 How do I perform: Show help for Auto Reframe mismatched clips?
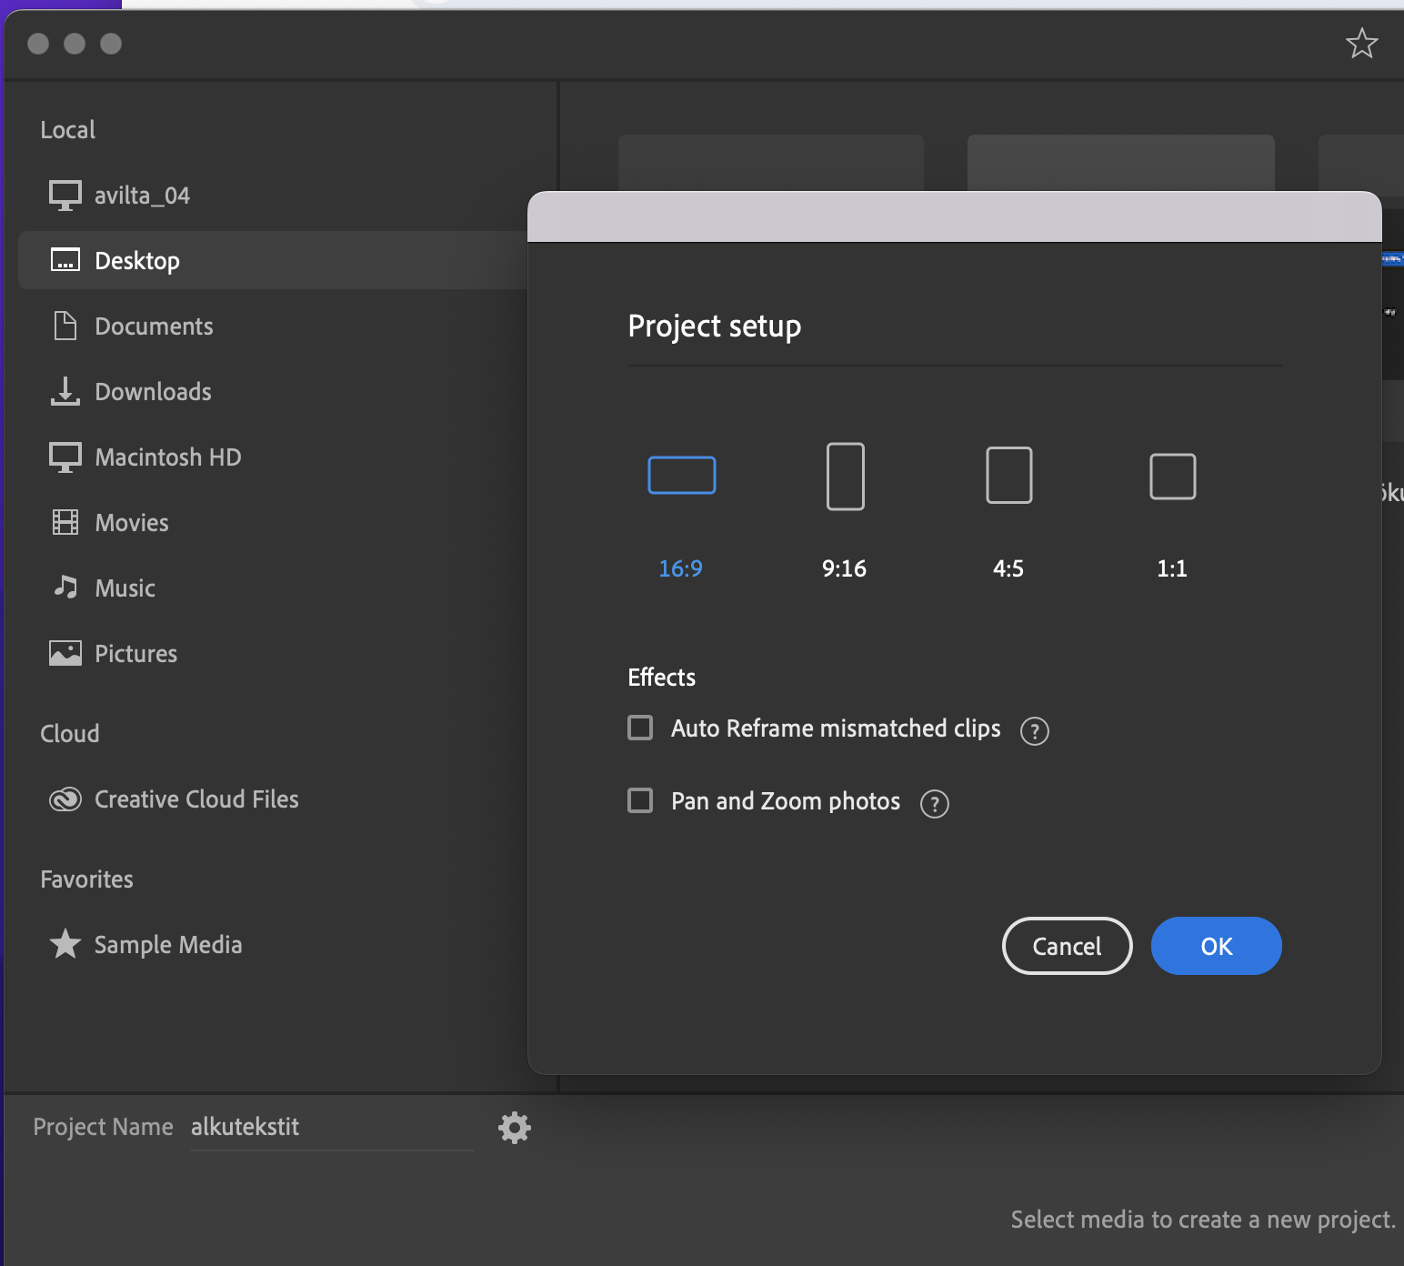tap(1034, 731)
